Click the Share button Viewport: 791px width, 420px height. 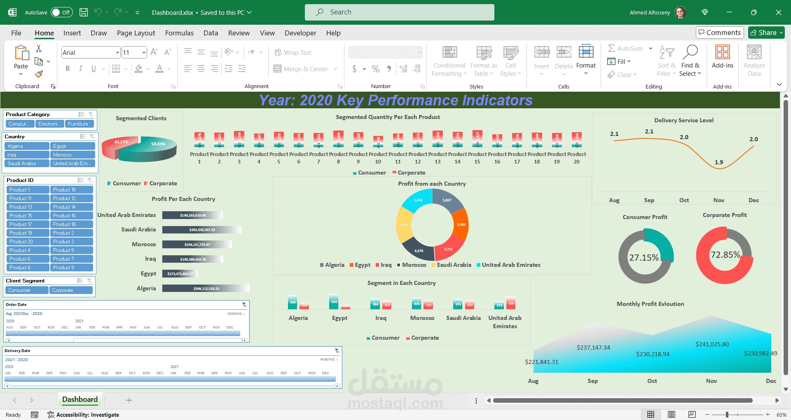point(766,33)
